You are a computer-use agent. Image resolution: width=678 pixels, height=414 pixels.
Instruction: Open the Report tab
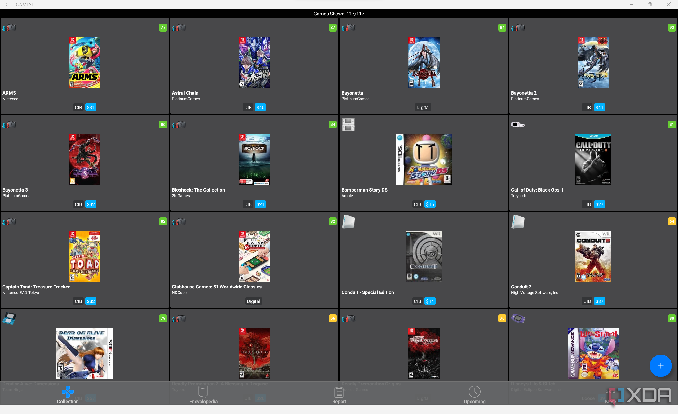(339, 395)
